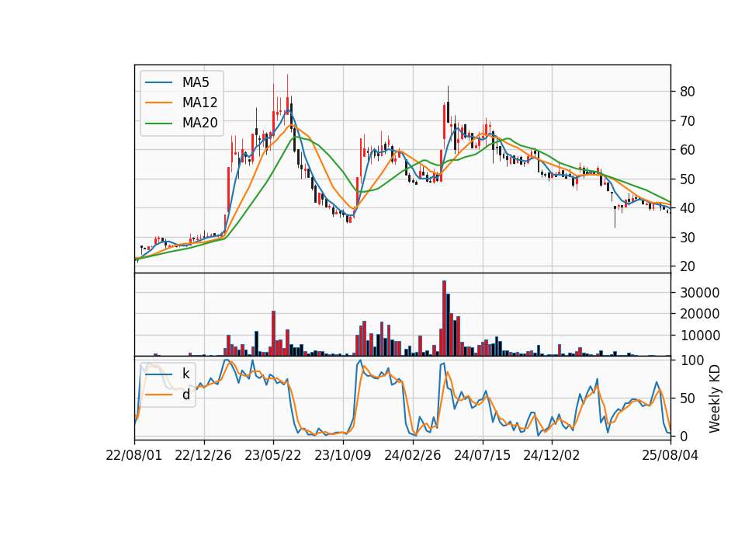Click the price axis label 60
The width and height of the screenshot is (745, 536).
click(x=687, y=150)
